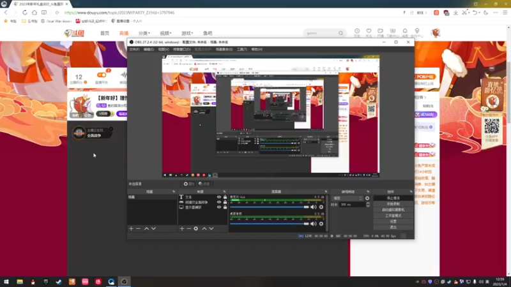Click the 退出 exit button in OBS Controls
Viewport: 511px width, 287px height.
[x=393, y=227]
